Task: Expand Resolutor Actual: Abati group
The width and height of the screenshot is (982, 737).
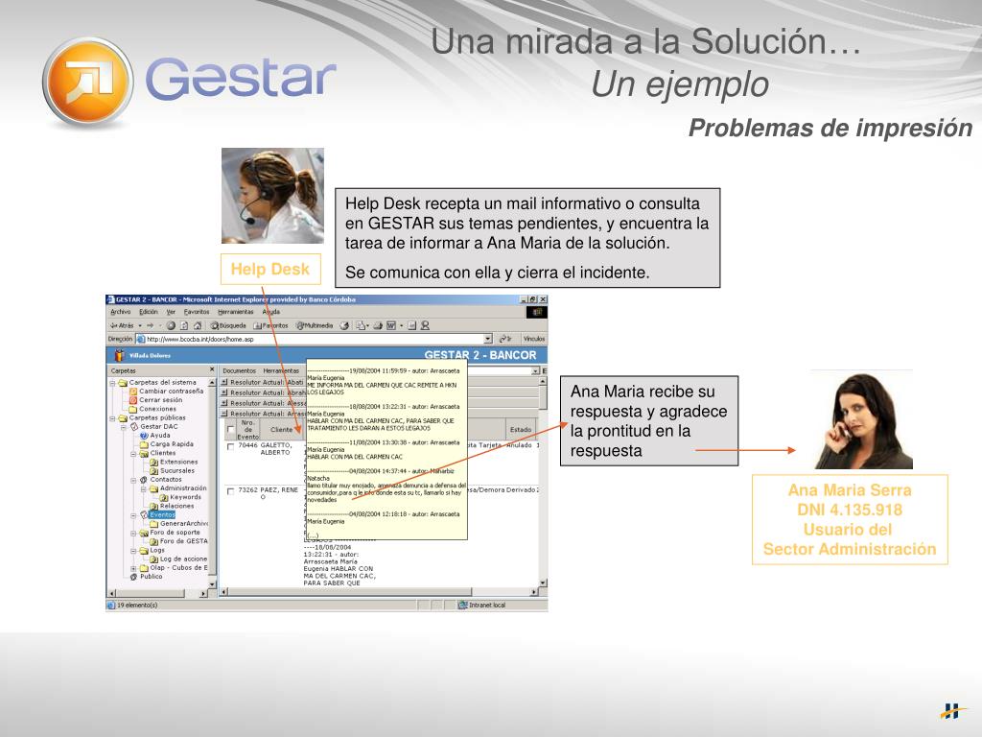Action: [x=224, y=382]
